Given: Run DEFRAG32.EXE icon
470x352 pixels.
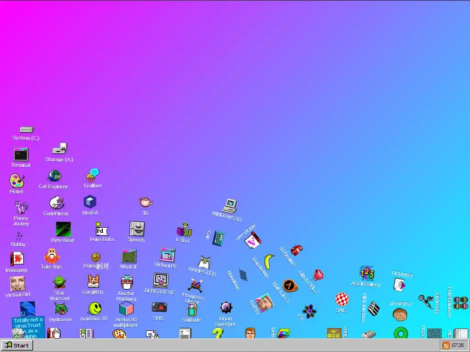Looking at the screenshot, I should [161, 280].
